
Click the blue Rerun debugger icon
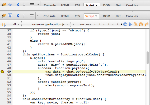[125, 24]
